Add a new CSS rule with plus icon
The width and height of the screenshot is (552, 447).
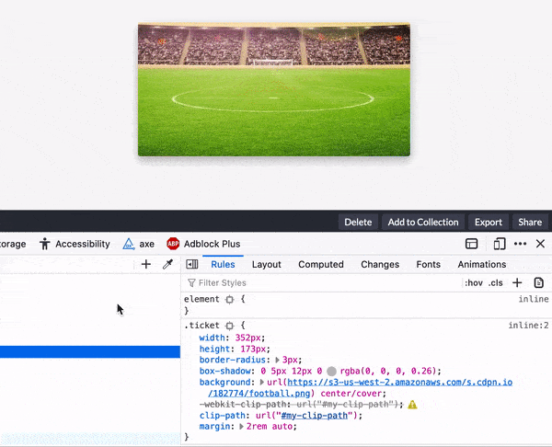tap(517, 283)
